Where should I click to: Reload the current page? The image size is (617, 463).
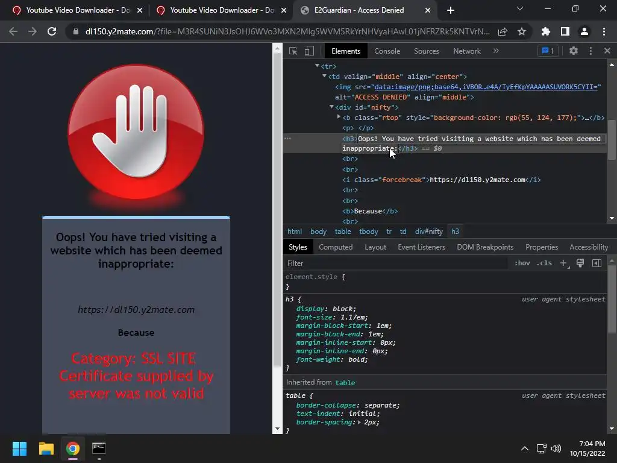tap(52, 31)
